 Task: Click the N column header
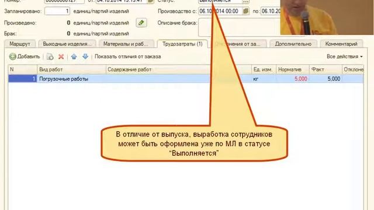[23, 69]
